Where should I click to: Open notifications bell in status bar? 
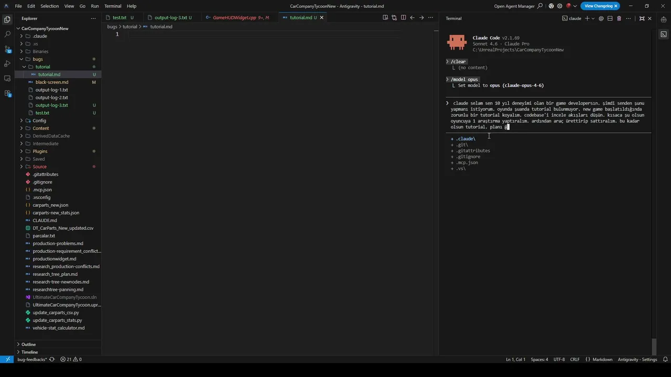pyautogui.click(x=665, y=359)
